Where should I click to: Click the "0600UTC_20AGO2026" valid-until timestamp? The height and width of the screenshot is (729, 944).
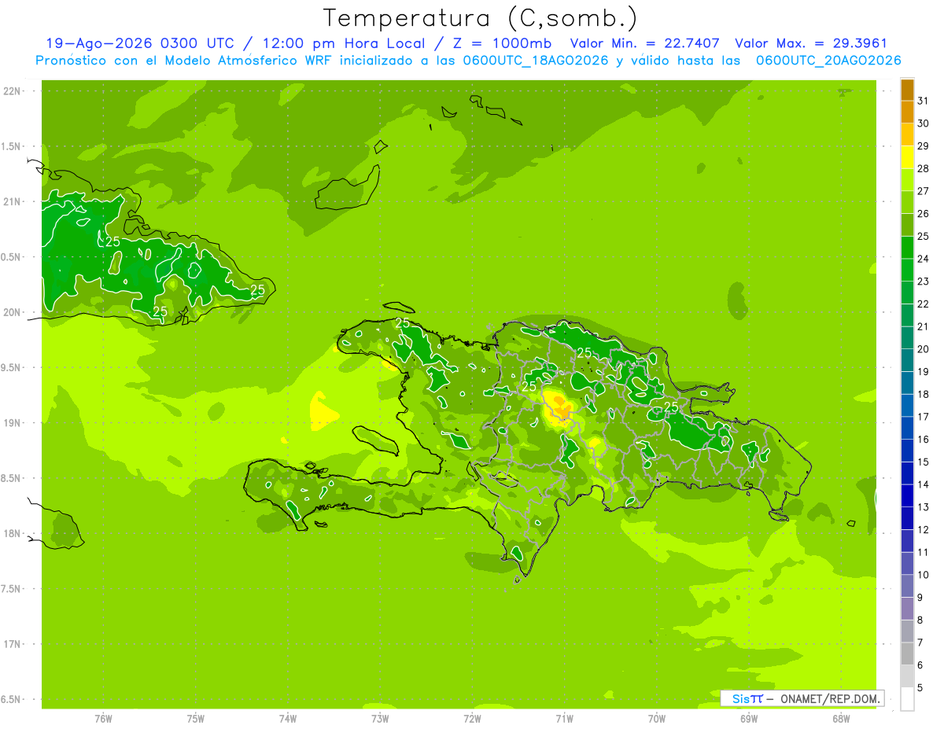[828, 61]
